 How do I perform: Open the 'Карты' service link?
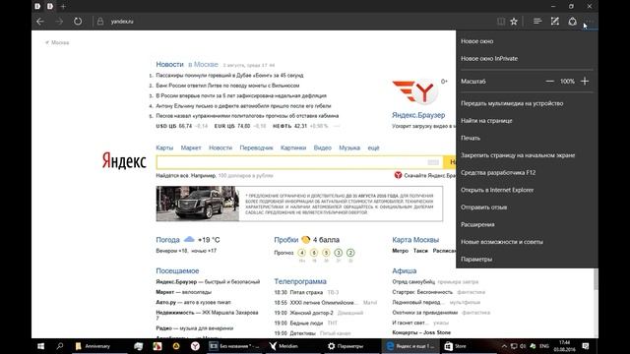(x=164, y=147)
